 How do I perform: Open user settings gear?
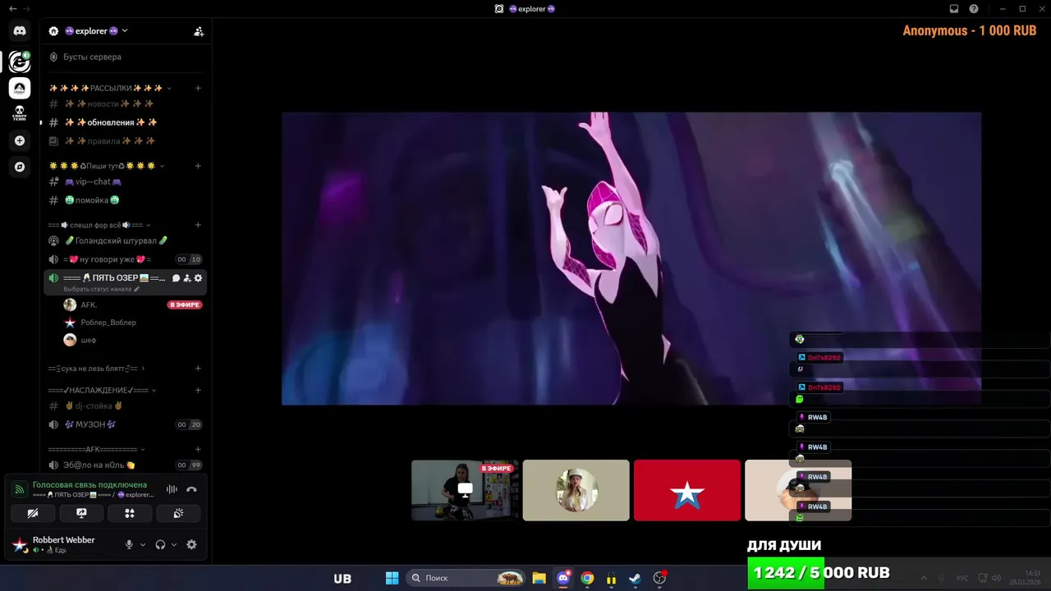click(x=191, y=544)
